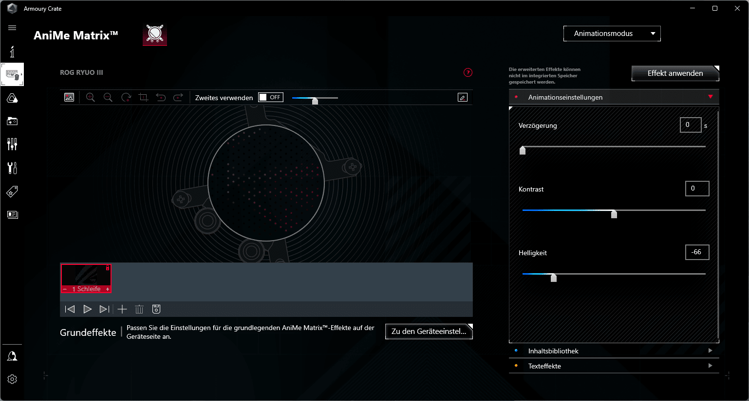749x401 pixels.
Task: Click the crop tool icon
Action: coord(143,98)
